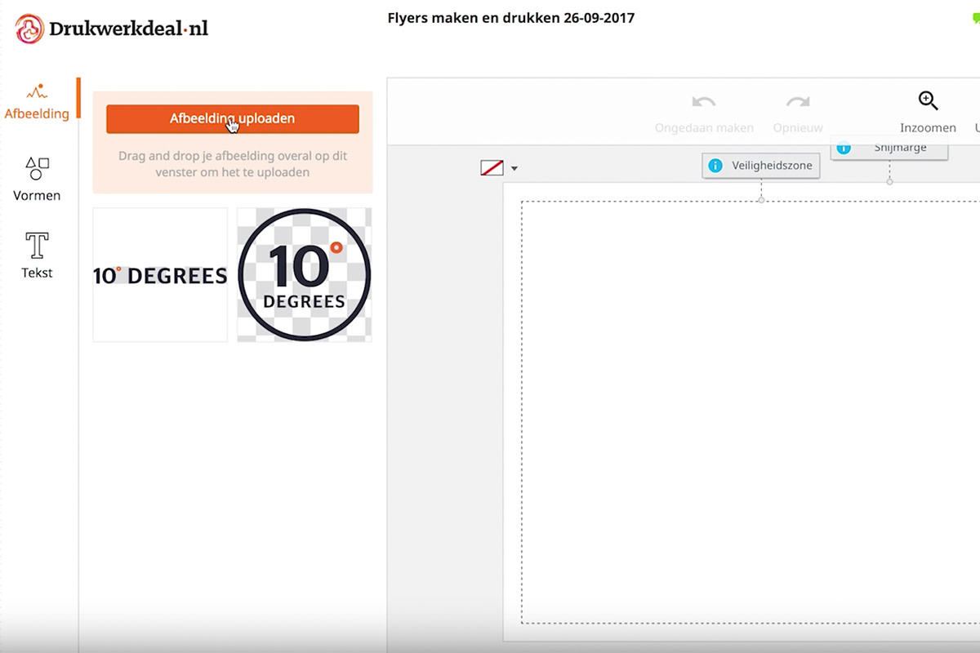Open the Tekst tab
This screenshot has height=653, width=980.
tap(37, 255)
